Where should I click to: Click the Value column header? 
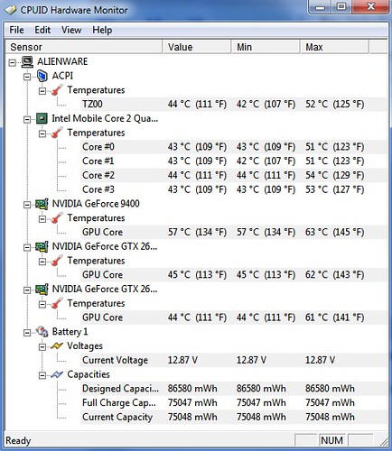197,47
